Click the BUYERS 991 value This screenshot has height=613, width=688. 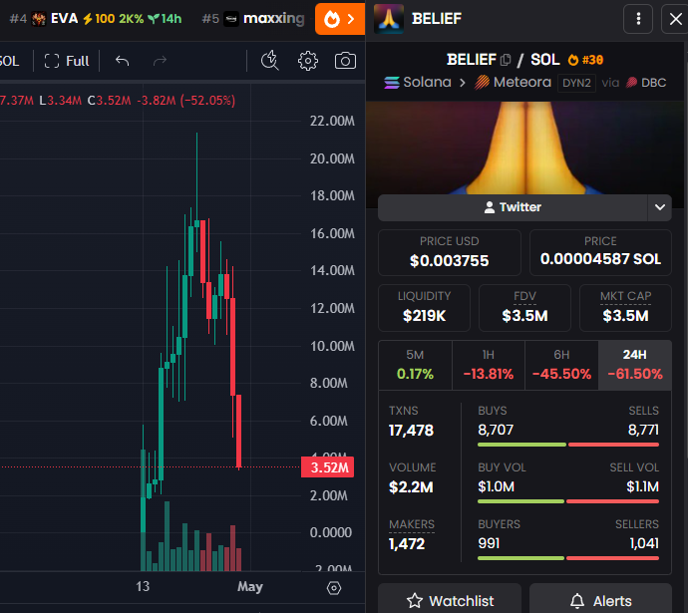coord(489,543)
